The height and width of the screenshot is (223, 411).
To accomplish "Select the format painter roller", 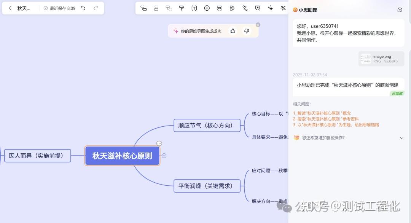I will [182, 8].
